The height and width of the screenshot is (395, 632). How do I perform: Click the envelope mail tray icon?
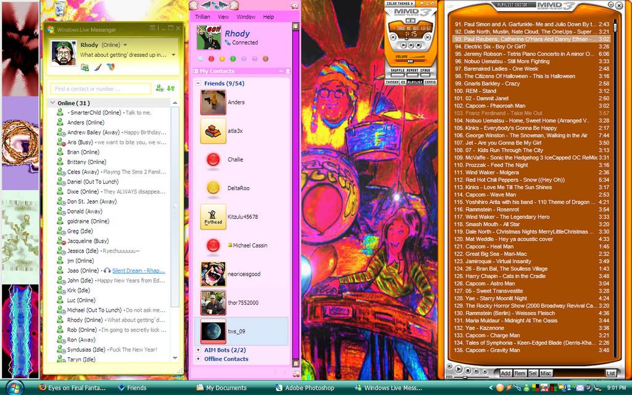(x=580, y=388)
